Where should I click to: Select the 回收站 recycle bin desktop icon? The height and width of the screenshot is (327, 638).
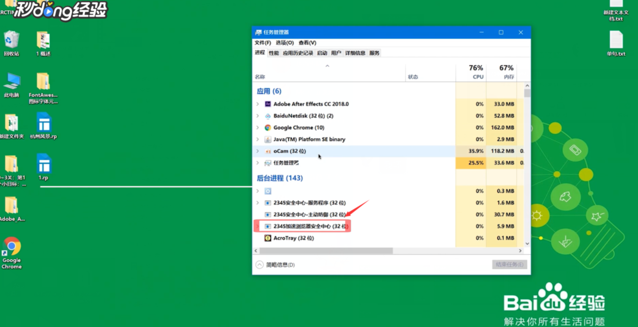pos(11,44)
